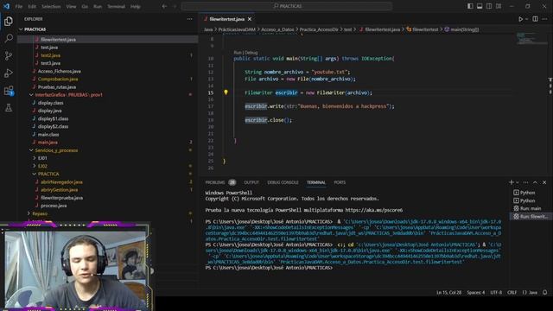Viewport: 553px width, 311px height.
Task: Switch to the PORTS tab
Action: (340, 182)
